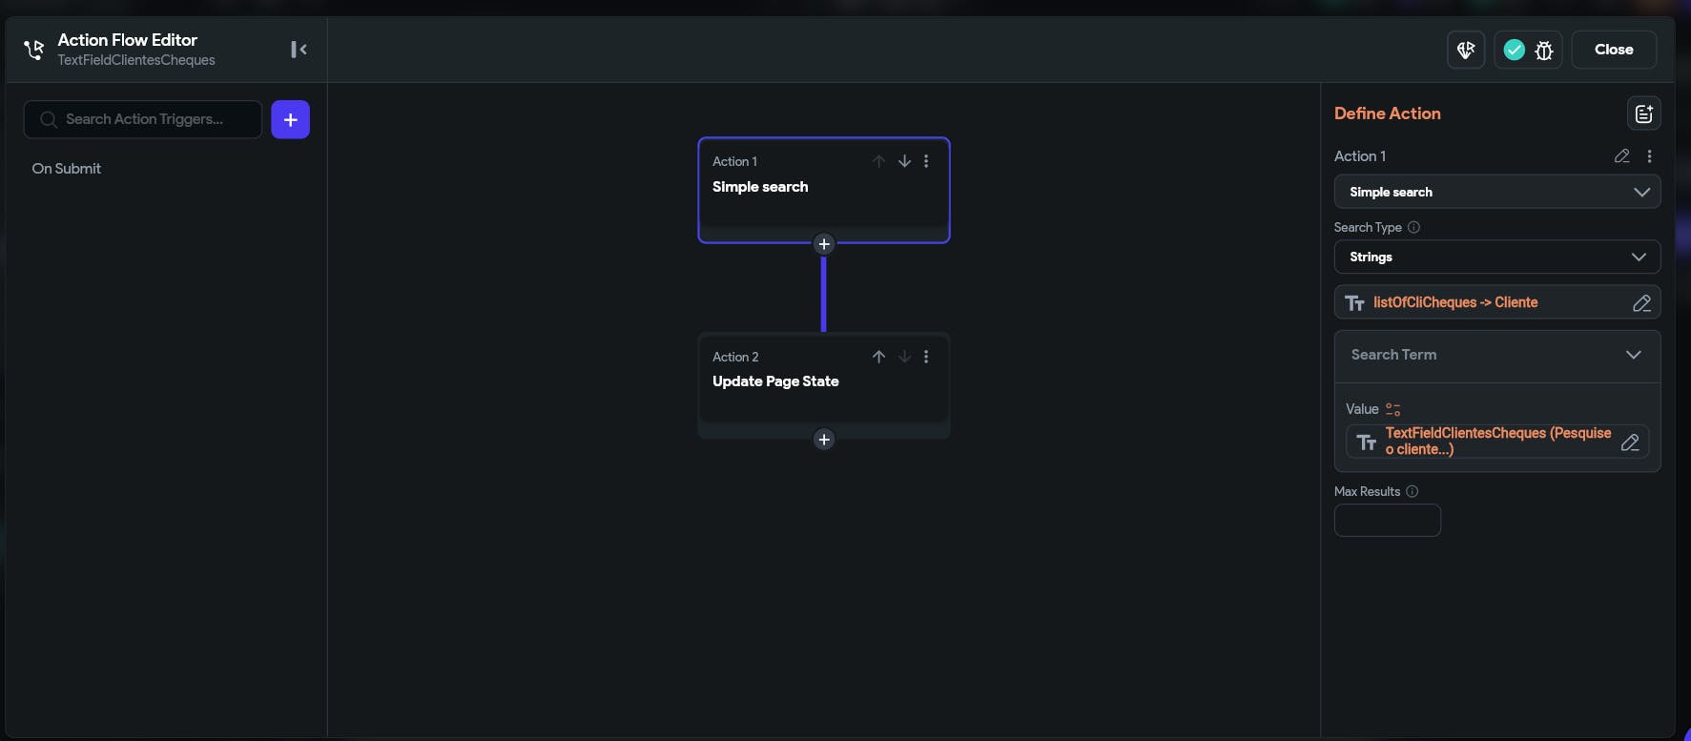Collapse the action triggers side panel
The width and height of the screenshot is (1691, 741).
pyautogui.click(x=299, y=50)
